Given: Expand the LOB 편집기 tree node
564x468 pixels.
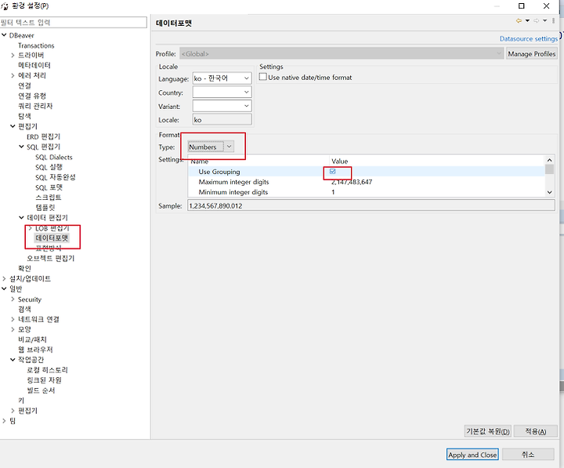Looking at the screenshot, I should [x=31, y=228].
